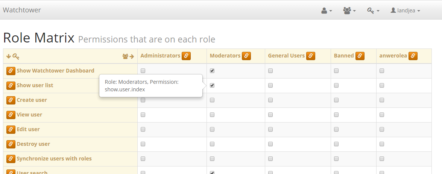Viewport: 442px width, 174px height.
Task: Open landjea account menu
Action: click(x=406, y=11)
